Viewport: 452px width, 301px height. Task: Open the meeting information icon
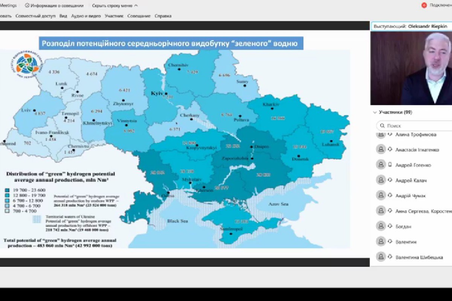coord(27,6)
